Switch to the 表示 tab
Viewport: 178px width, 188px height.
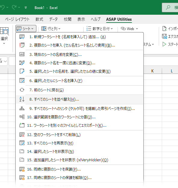point(81,19)
